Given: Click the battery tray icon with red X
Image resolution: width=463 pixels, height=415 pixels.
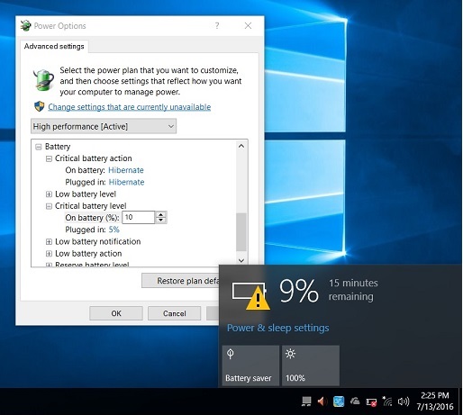Looking at the screenshot, I should point(371,401).
